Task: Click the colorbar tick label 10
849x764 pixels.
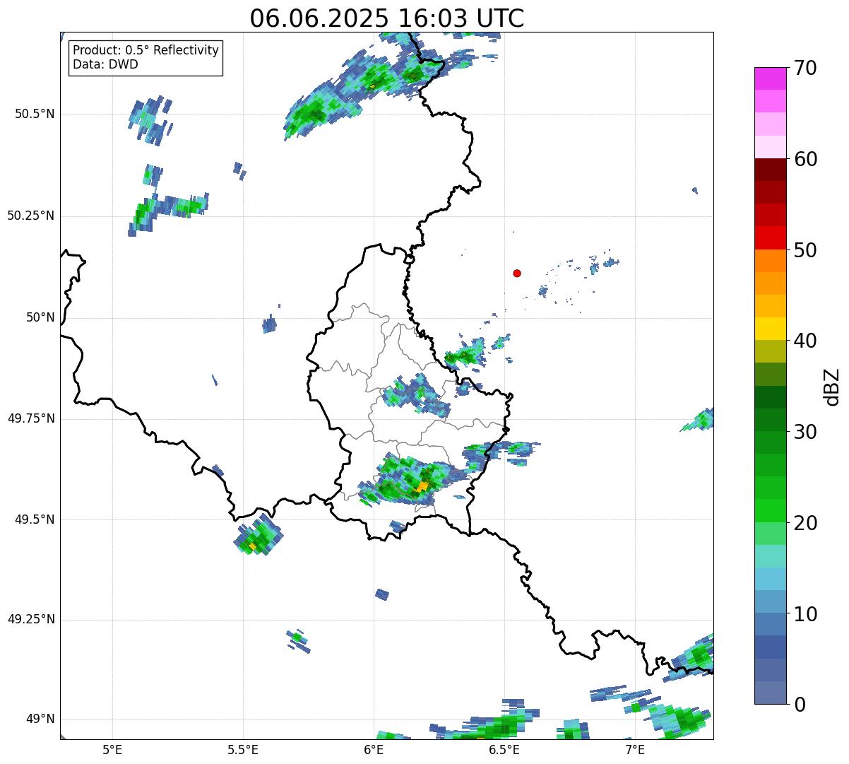Action: 805,613
